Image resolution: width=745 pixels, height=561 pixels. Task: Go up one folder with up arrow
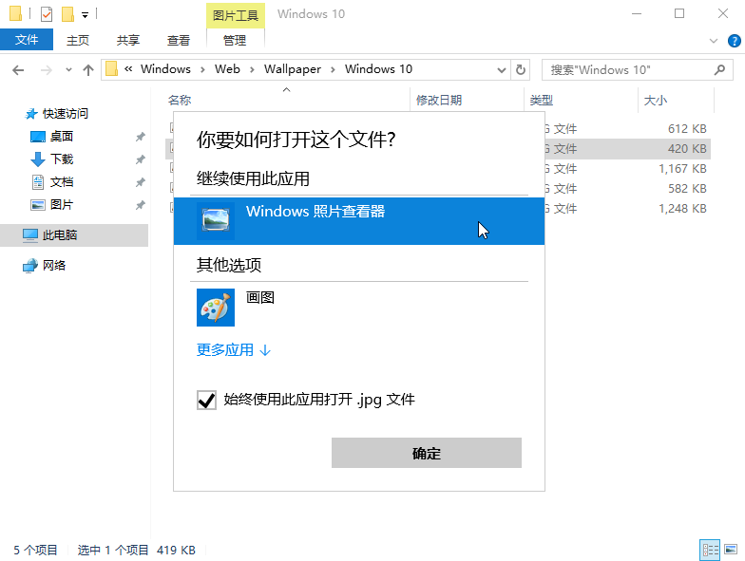pyautogui.click(x=88, y=69)
